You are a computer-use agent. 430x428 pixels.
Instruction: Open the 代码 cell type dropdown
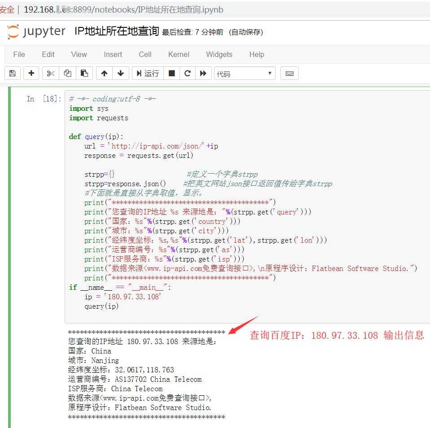(x=245, y=74)
